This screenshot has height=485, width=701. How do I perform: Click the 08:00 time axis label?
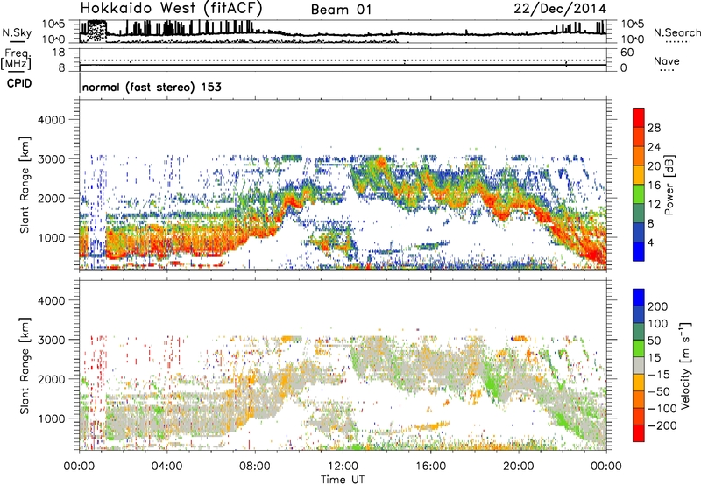click(x=254, y=467)
